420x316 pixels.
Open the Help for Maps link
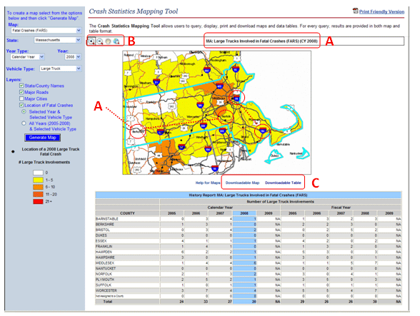tap(208, 183)
